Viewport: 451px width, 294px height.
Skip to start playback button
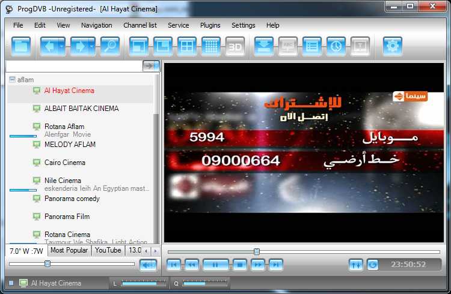coord(174,265)
